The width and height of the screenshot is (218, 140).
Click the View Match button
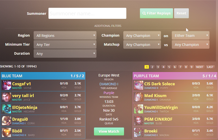click(109, 131)
